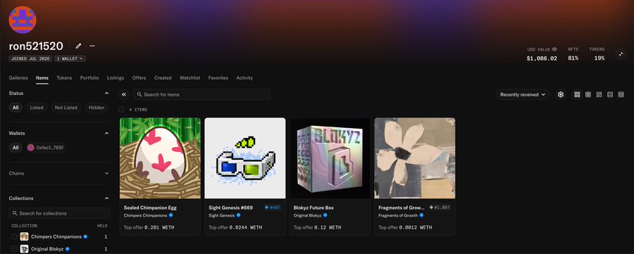Image resolution: width=634 pixels, height=254 pixels.
Task: Click search icon in collections search box
Action: (x=15, y=213)
